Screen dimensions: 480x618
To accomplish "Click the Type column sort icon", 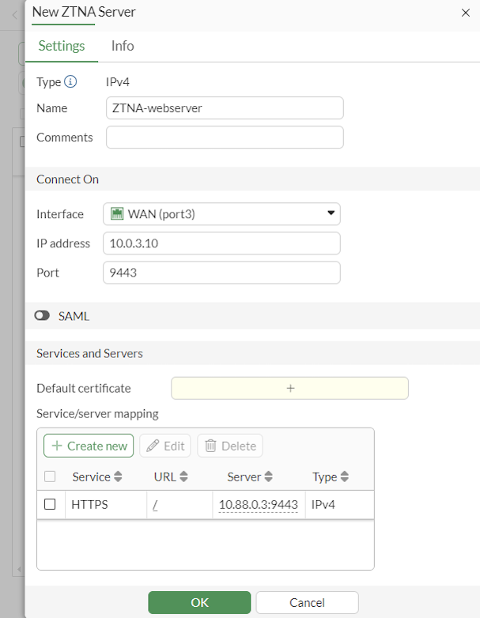I will pyautogui.click(x=345, y=477).
